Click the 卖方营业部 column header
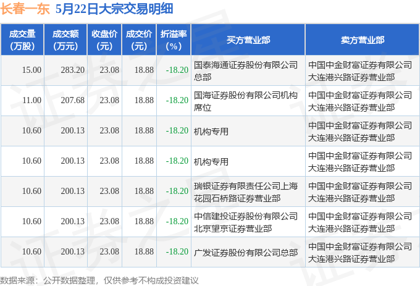Viewport: 420px width, 286px height. (x=363, y=40)
